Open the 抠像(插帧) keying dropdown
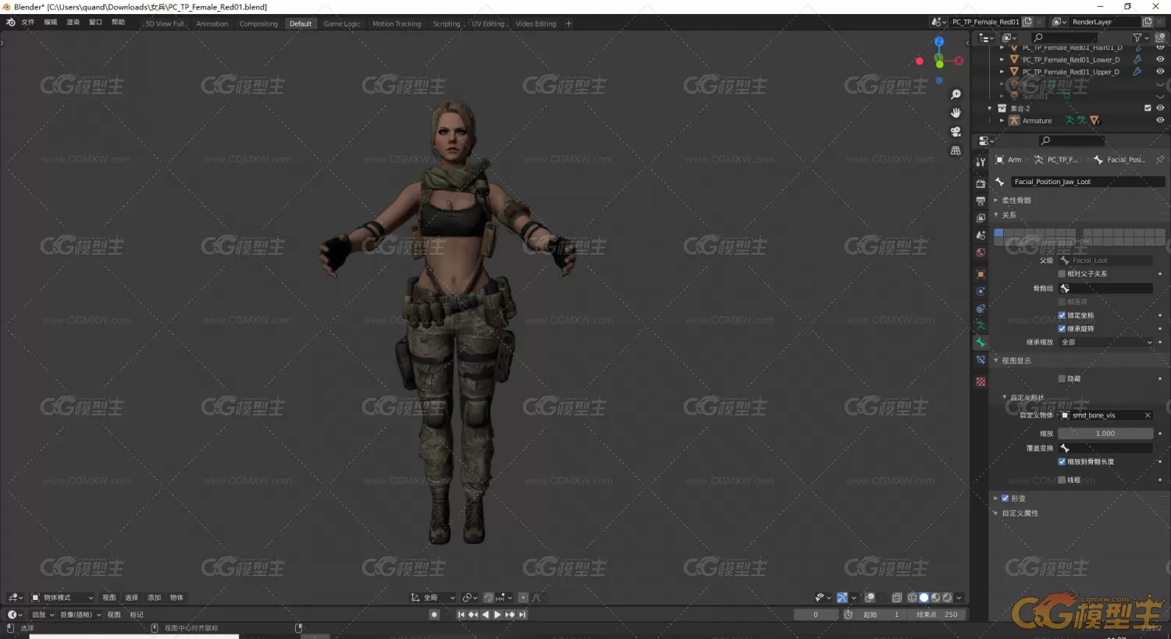1171x639 pixels. pyautogui.click(x=80, y=615)
